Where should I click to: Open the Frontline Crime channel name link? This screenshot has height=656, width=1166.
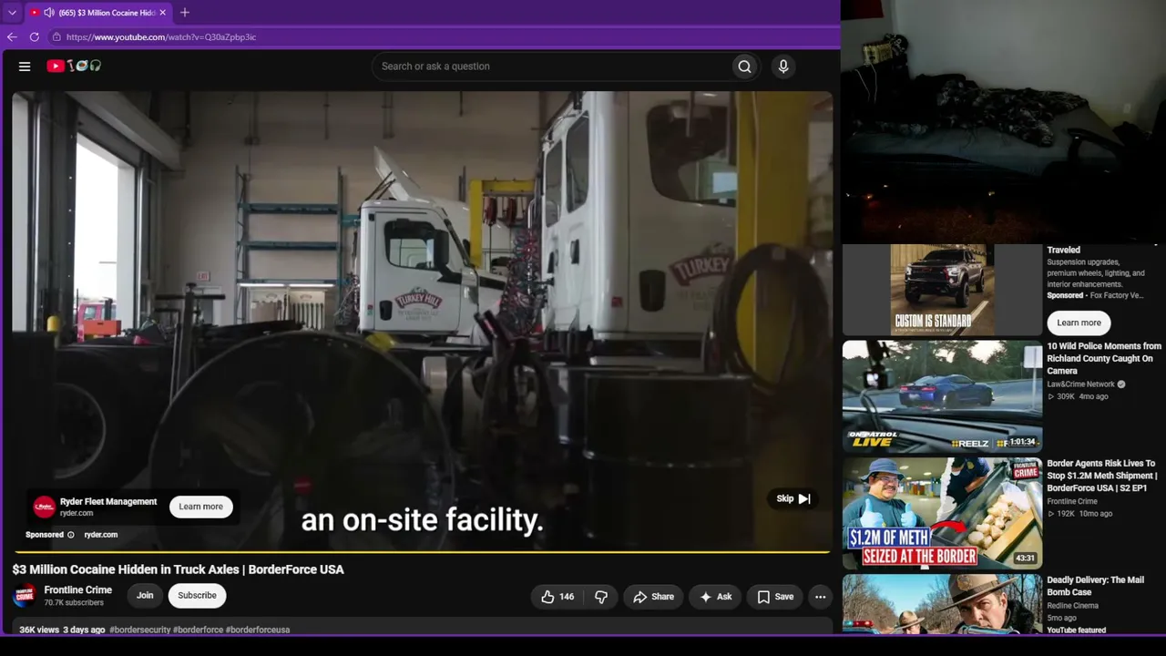(78, 590)
